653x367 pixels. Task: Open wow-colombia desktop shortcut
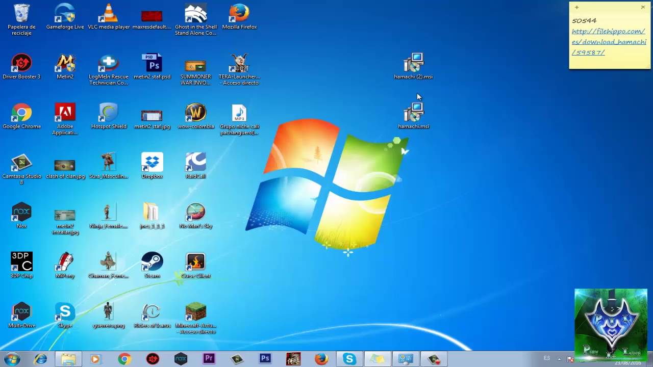point(195,116)
